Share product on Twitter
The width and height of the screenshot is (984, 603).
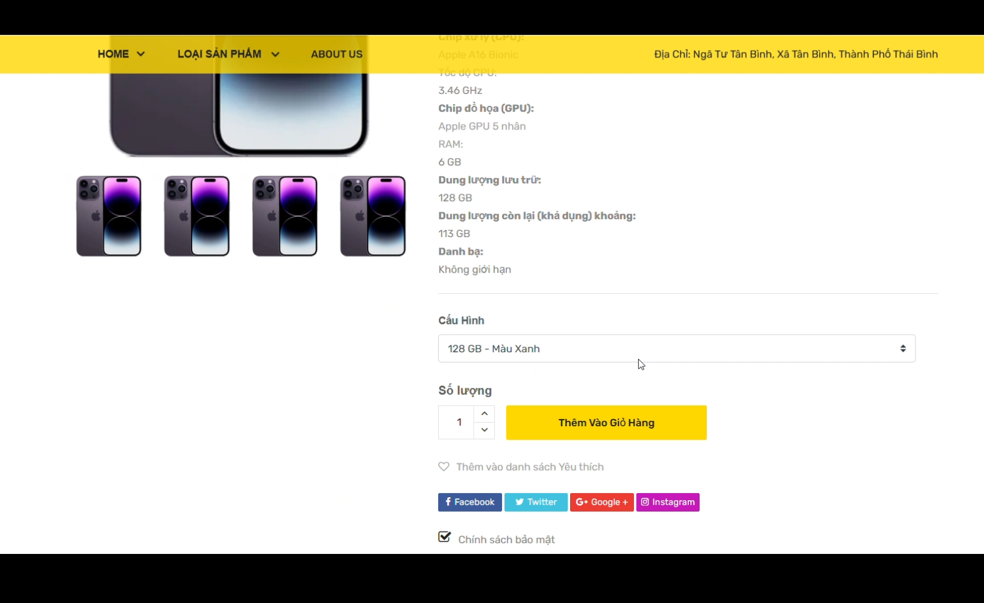536,502
